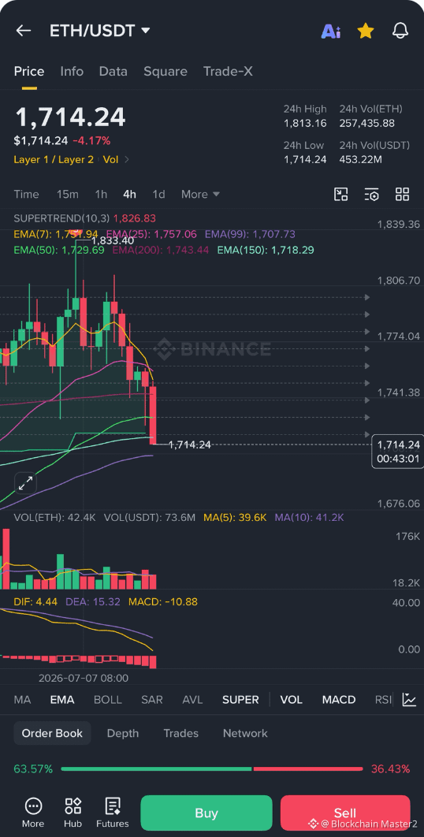Toggle the RSI sub-indicator
424x837 pixels.
click(383, 699)
